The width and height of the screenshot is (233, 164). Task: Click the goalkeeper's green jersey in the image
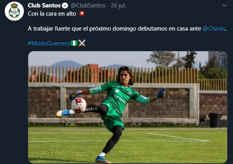pos(119,96)
